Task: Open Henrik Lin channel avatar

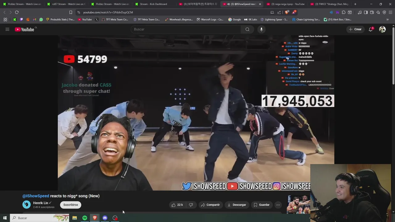Action: 27,204
